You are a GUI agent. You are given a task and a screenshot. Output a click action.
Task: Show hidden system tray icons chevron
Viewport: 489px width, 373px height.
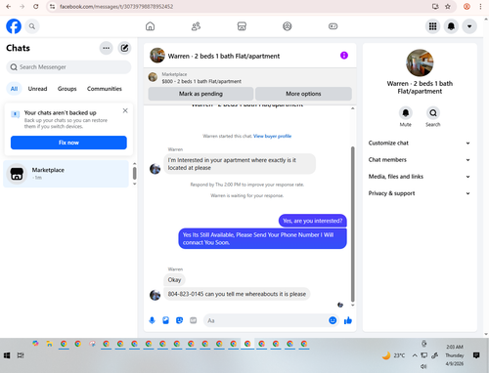[415, 355]
